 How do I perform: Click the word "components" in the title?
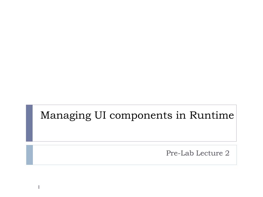point(141,116)
